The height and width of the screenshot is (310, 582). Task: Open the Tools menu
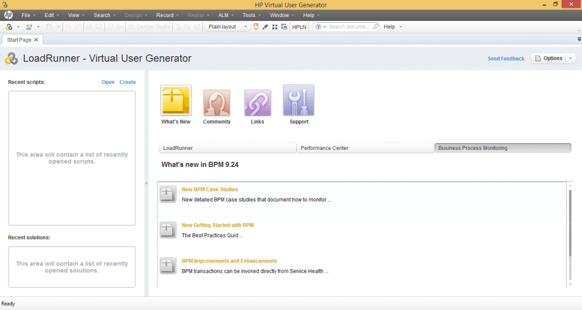(x=252, y=15)
